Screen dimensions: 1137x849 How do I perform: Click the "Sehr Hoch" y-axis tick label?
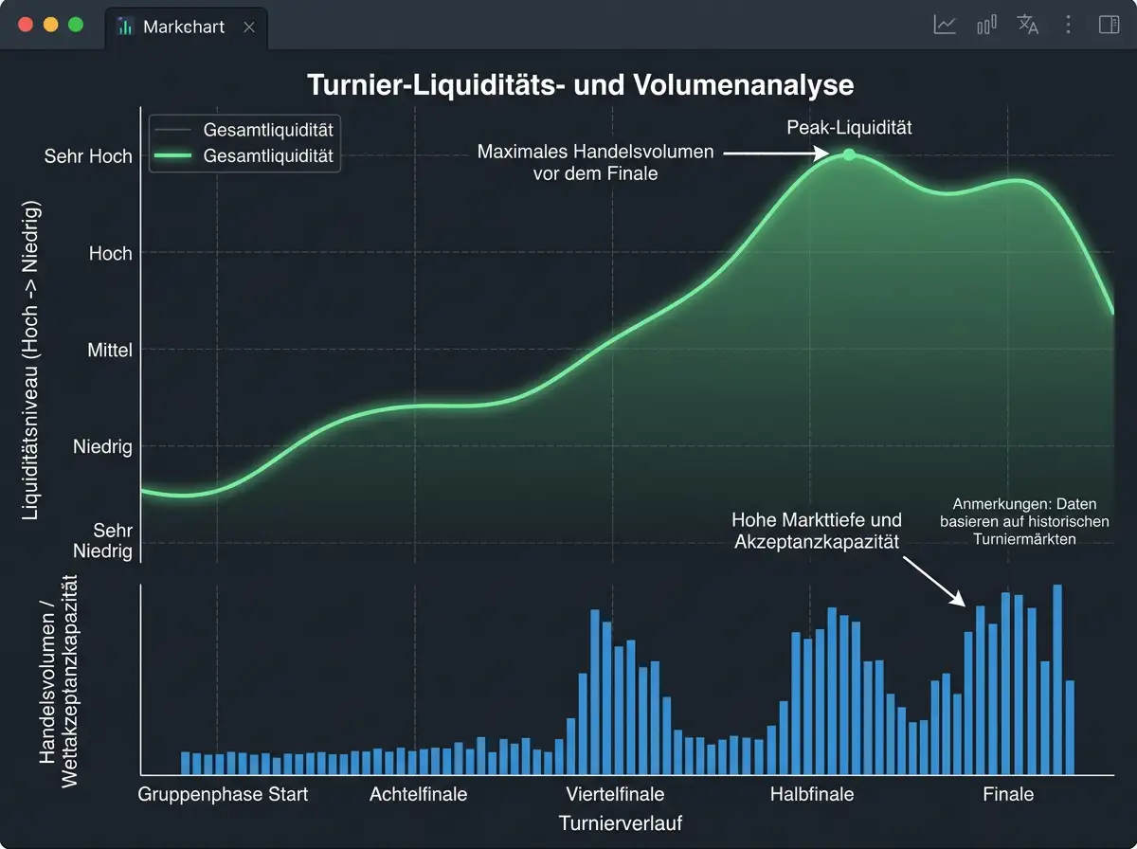[x=88, y=156]
